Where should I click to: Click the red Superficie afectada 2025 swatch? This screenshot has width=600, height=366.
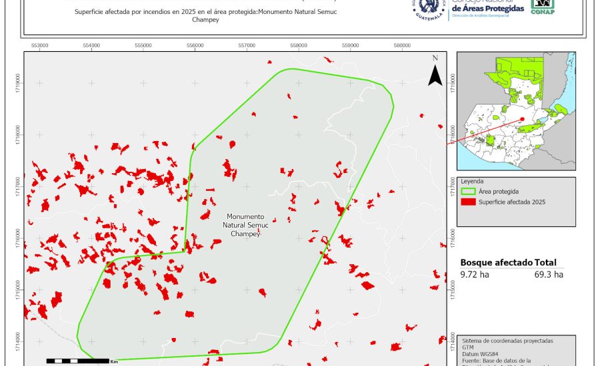click(x=469, y=202)
